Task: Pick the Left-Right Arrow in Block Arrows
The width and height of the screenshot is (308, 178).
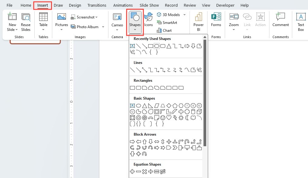Action: (156, 142)
